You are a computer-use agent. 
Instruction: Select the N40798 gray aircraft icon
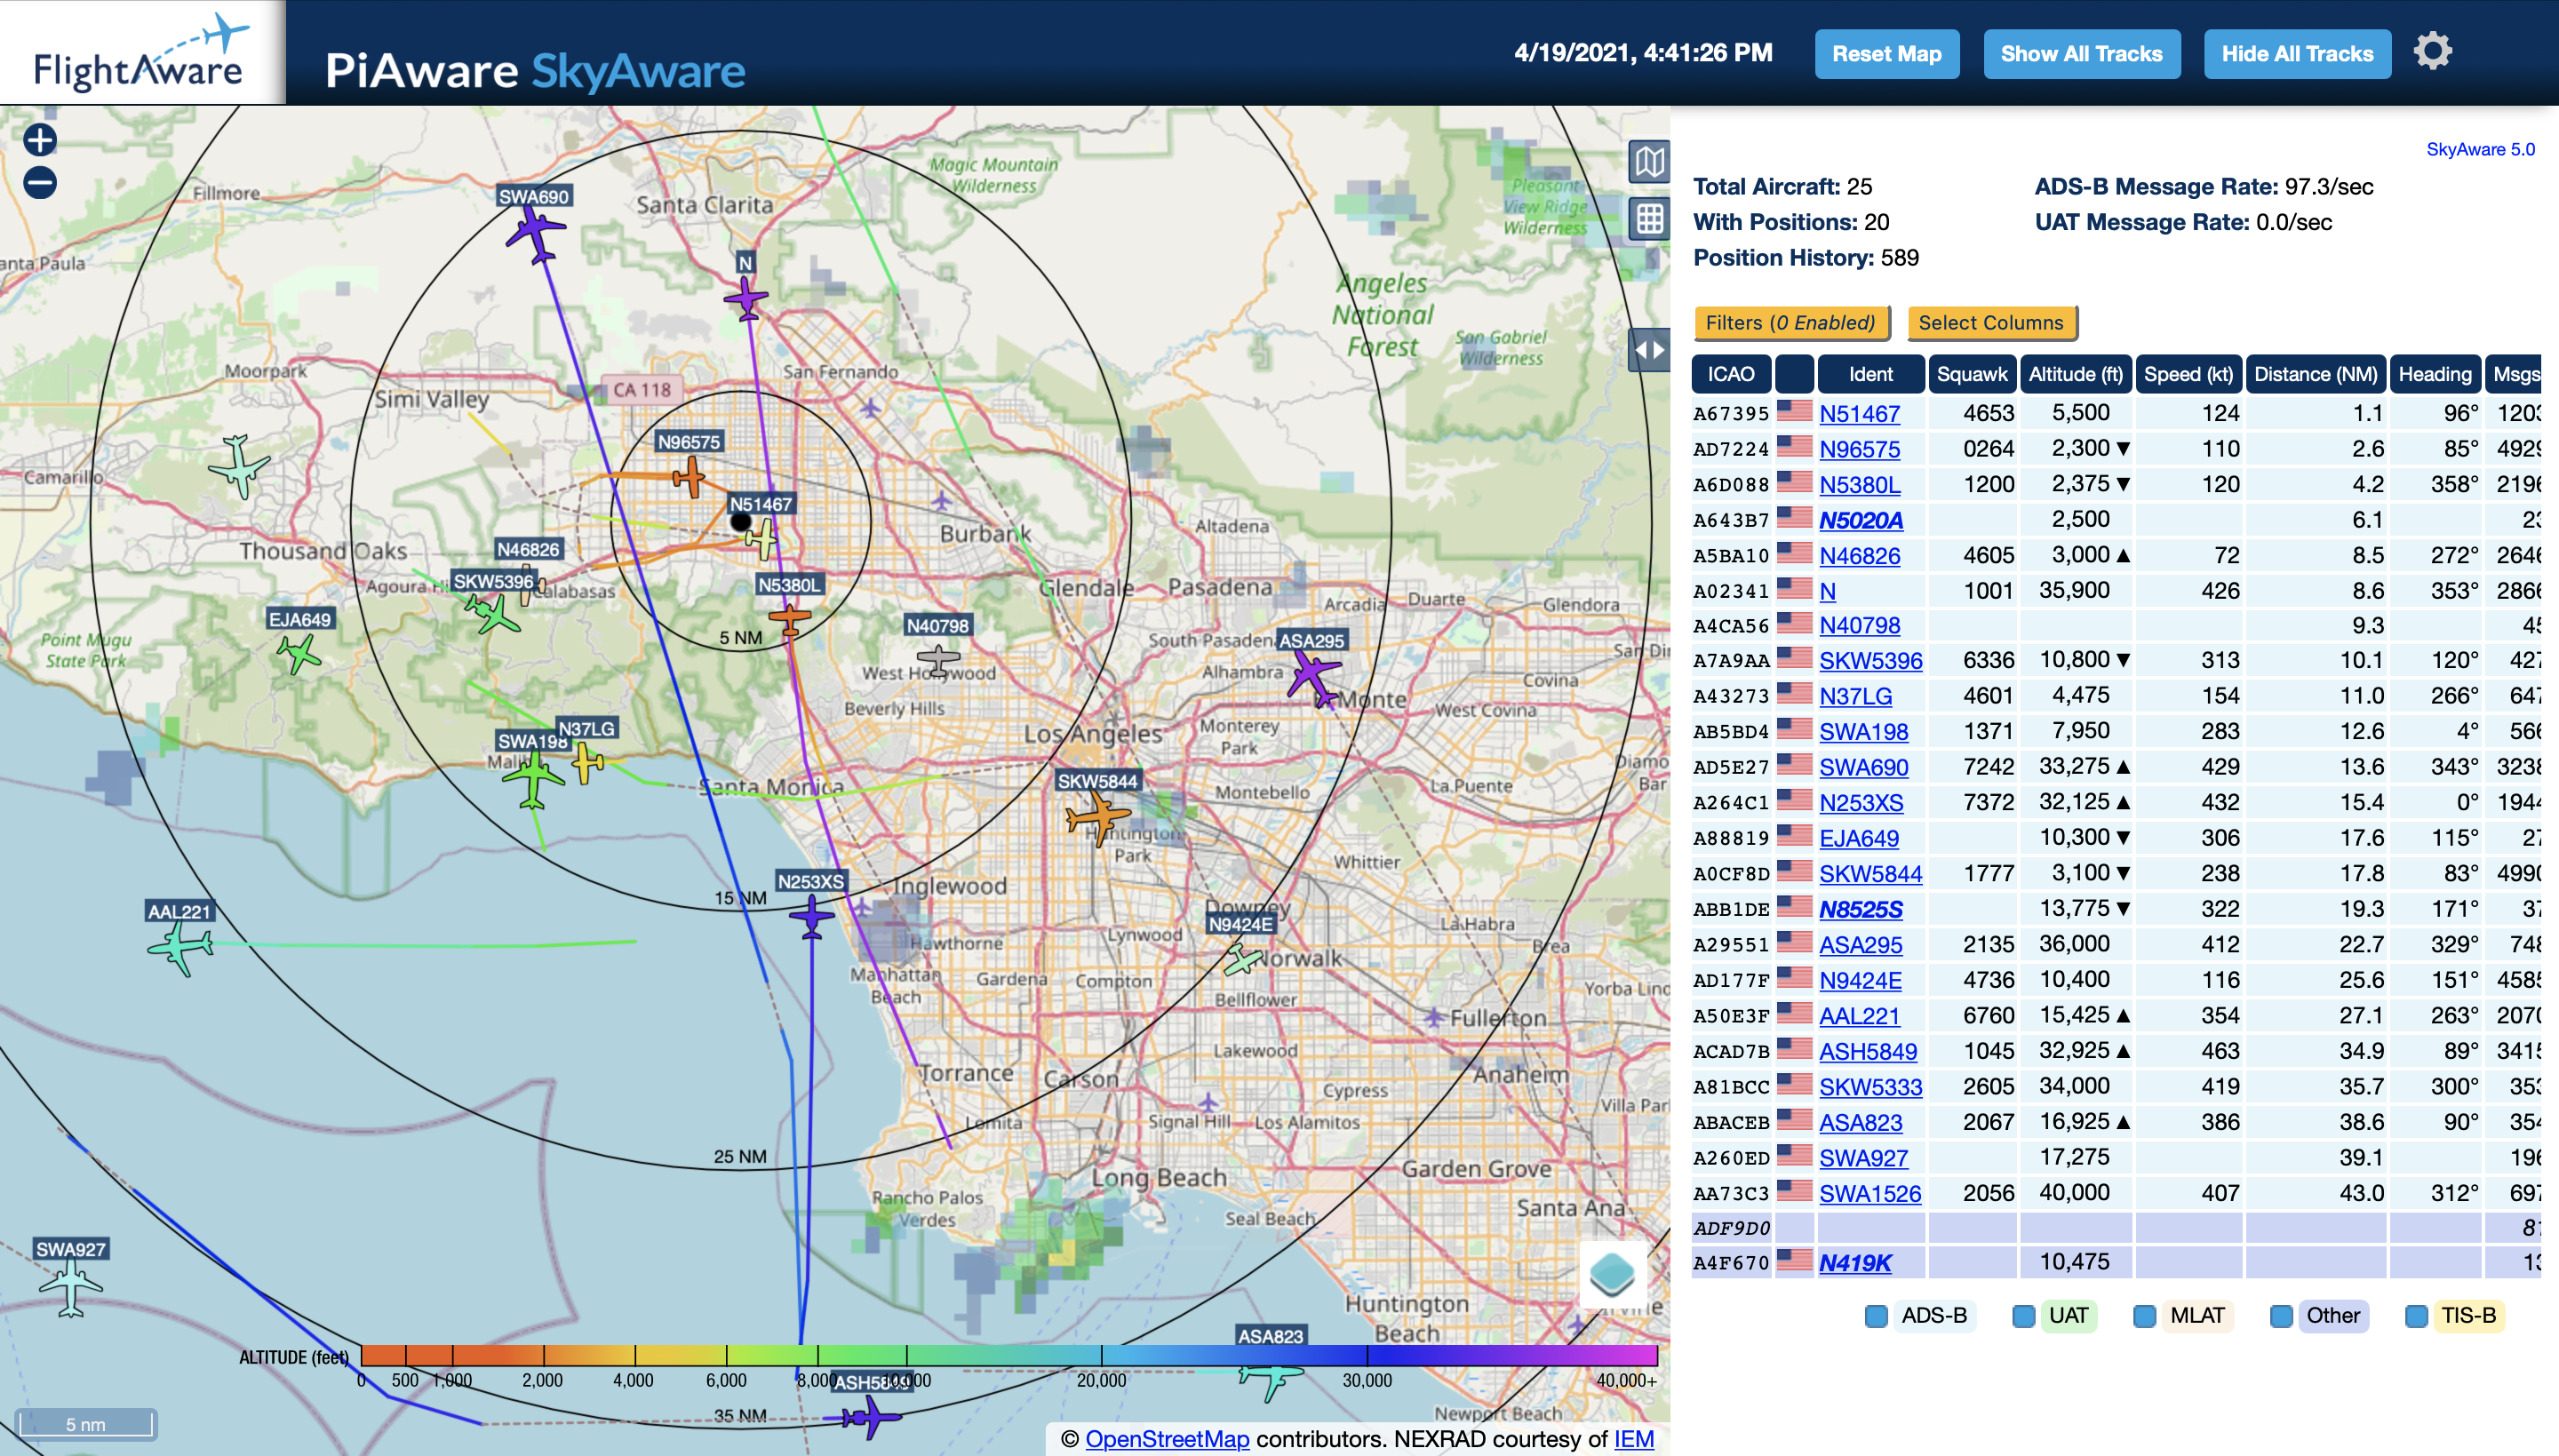[938, 659]
